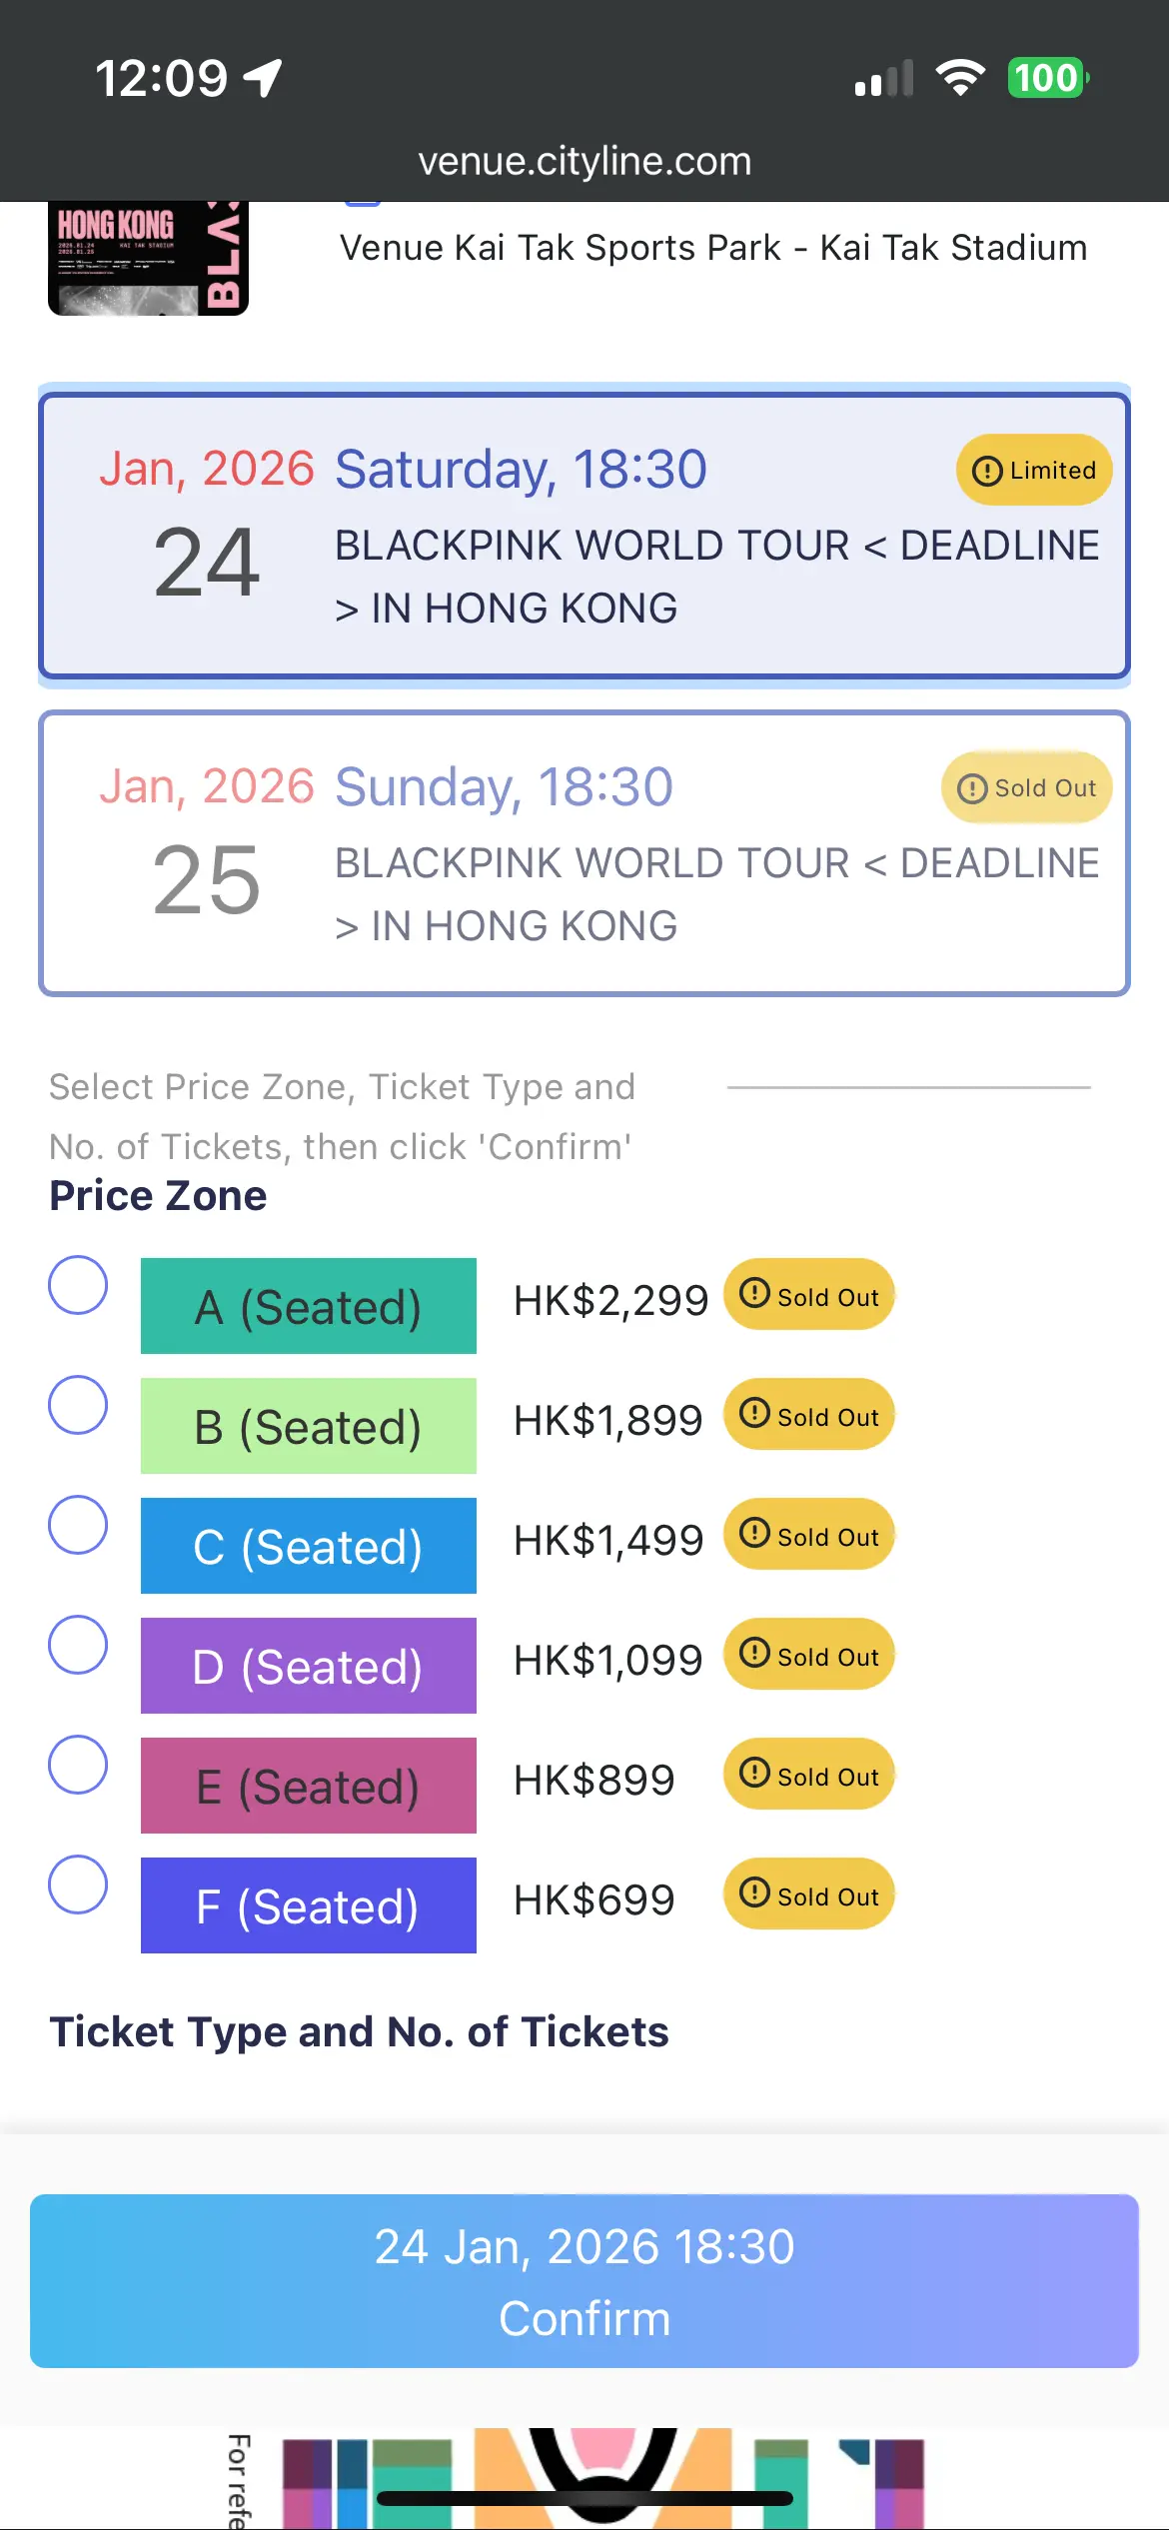Confirm the 24 Jan, 2026 18:30 selection

[x=584, y=2281]
